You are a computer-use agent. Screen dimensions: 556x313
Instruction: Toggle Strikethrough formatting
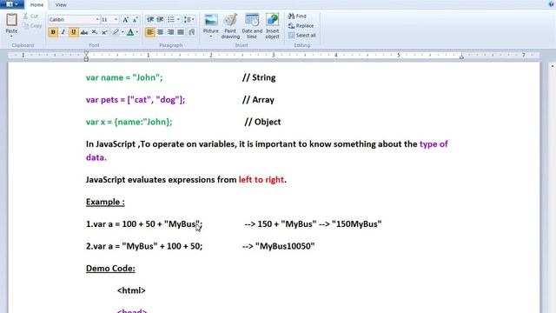coord(84,32)
